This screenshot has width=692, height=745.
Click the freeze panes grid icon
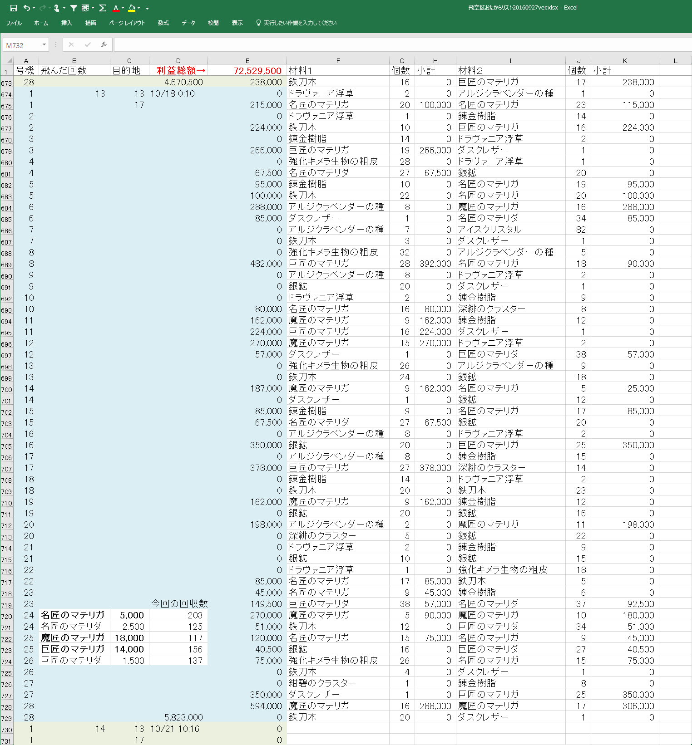coord(85,8)
